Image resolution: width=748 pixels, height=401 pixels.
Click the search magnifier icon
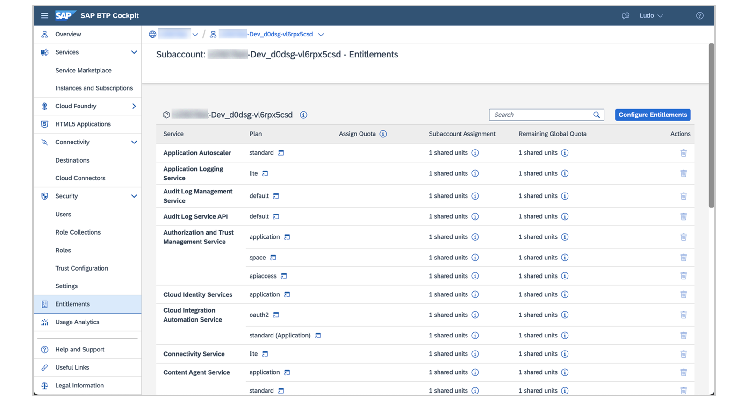[597, 115]
